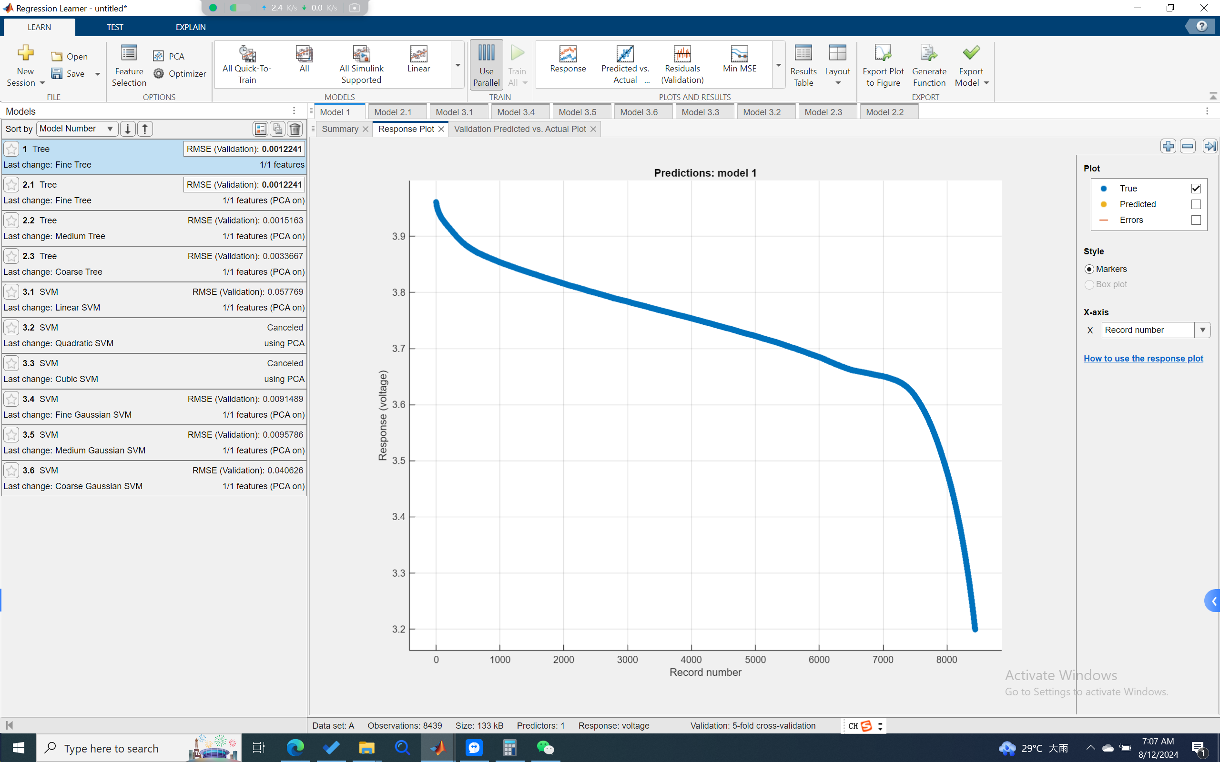Delete the selected model with the trash icon

point(295,129)
